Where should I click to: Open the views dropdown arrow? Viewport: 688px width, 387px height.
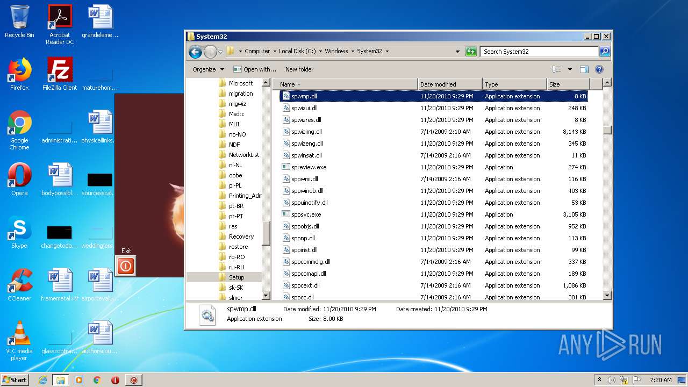pos(570,69)
